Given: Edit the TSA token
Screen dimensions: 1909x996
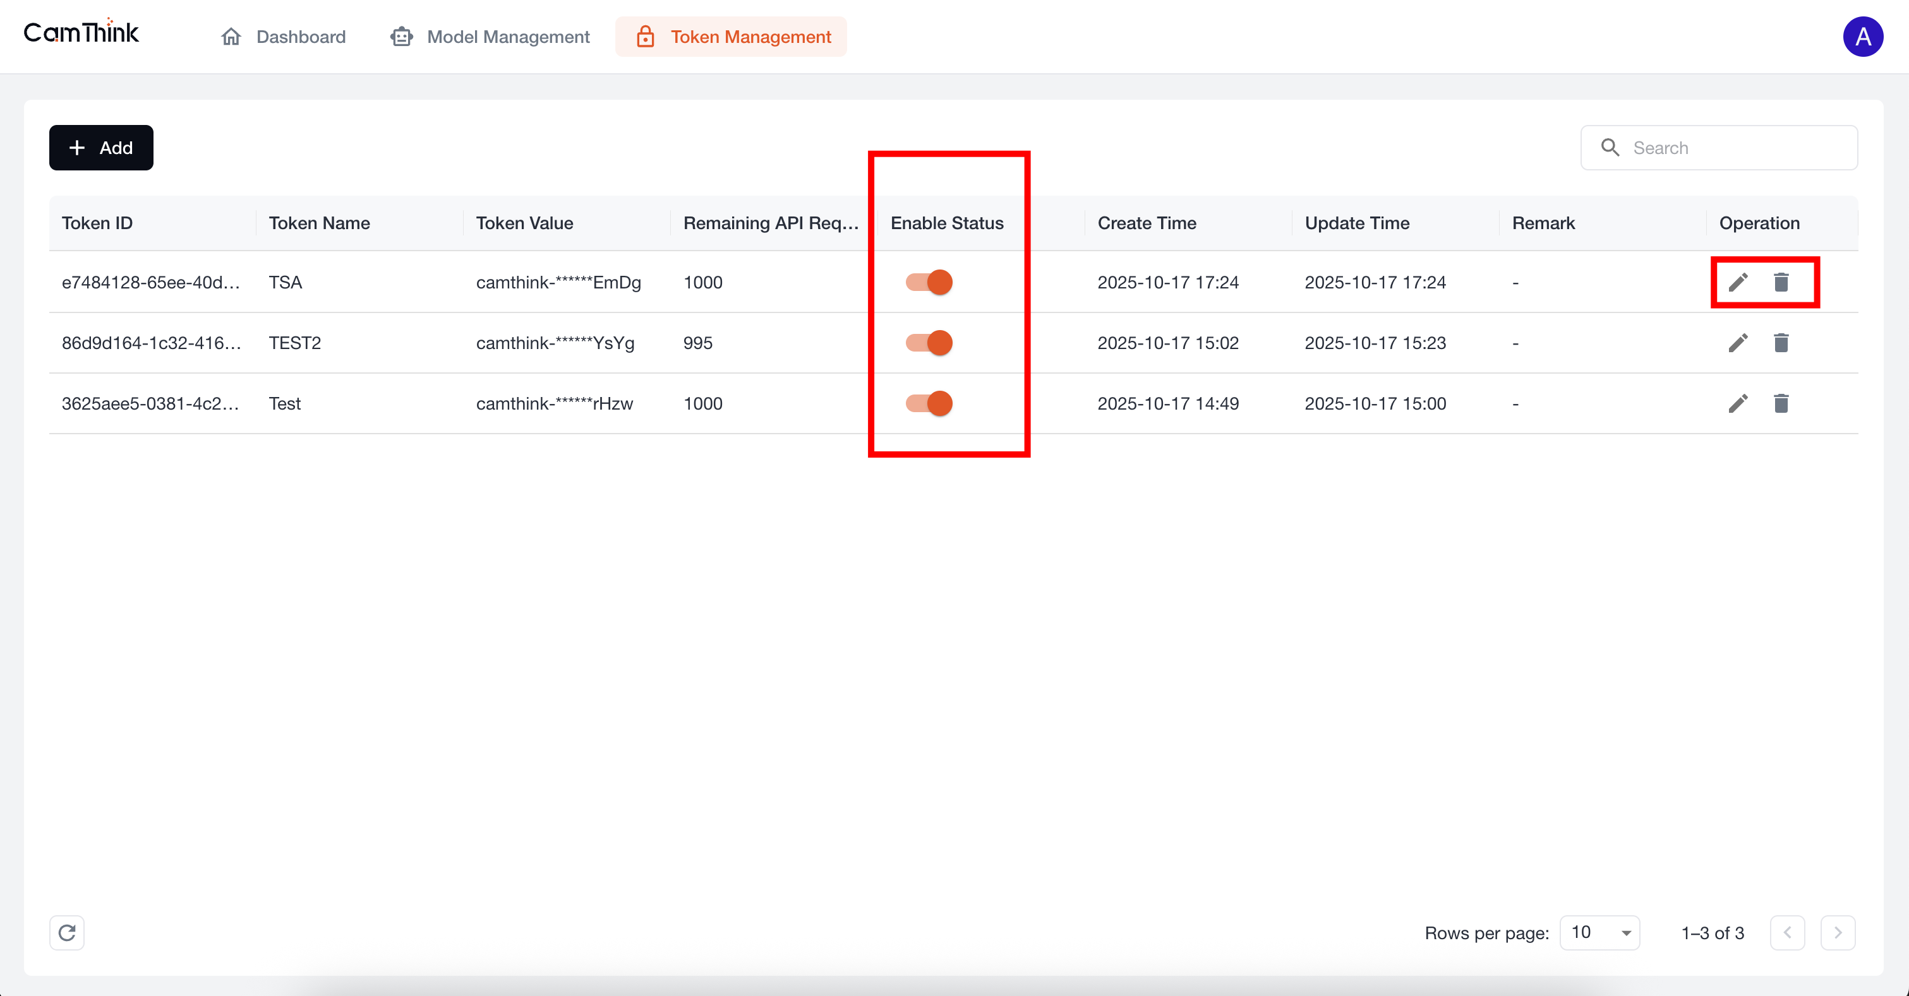Looking at the screenshot, I should (x=1738, y=282).
